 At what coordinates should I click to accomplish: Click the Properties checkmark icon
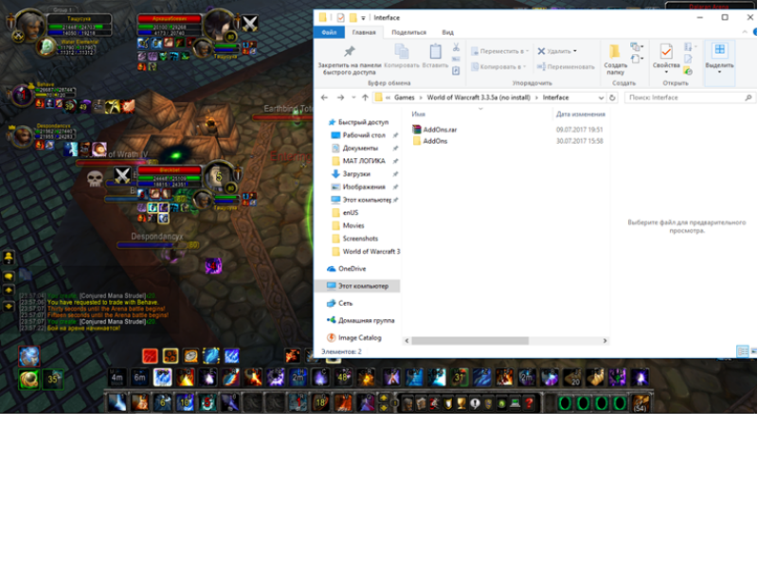pyautogui.click(x=666, y=51)
